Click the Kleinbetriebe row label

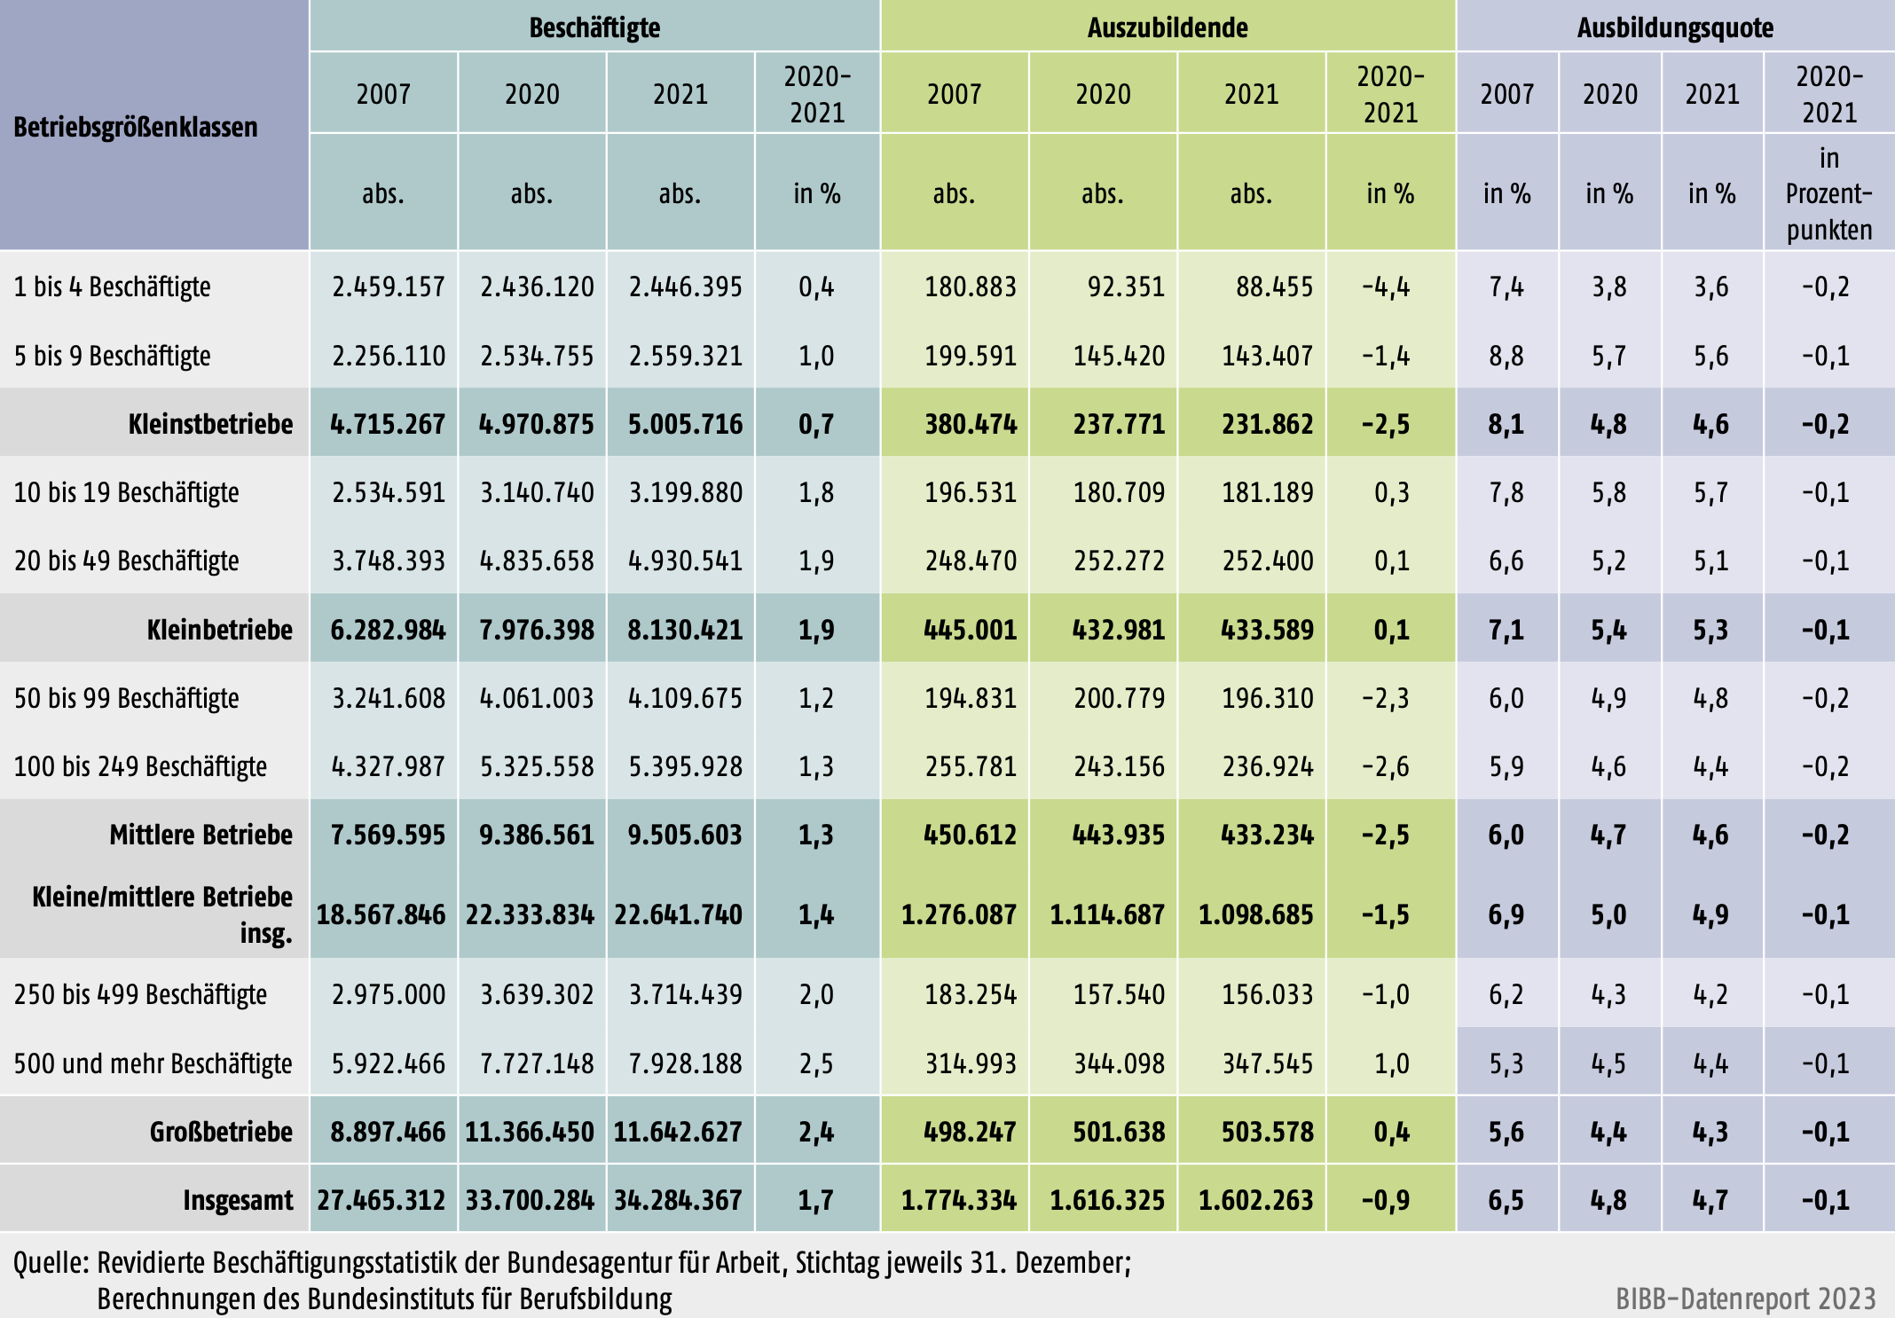[x=219, y=630]
